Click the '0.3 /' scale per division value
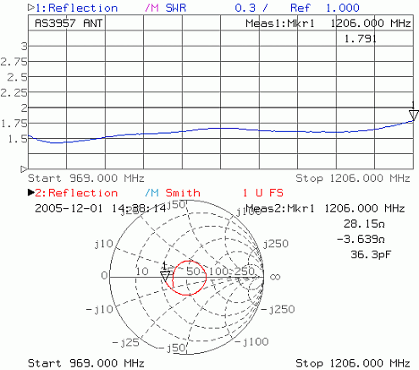The height and width of the screenshot is (370, 419). tap(251, 8)
